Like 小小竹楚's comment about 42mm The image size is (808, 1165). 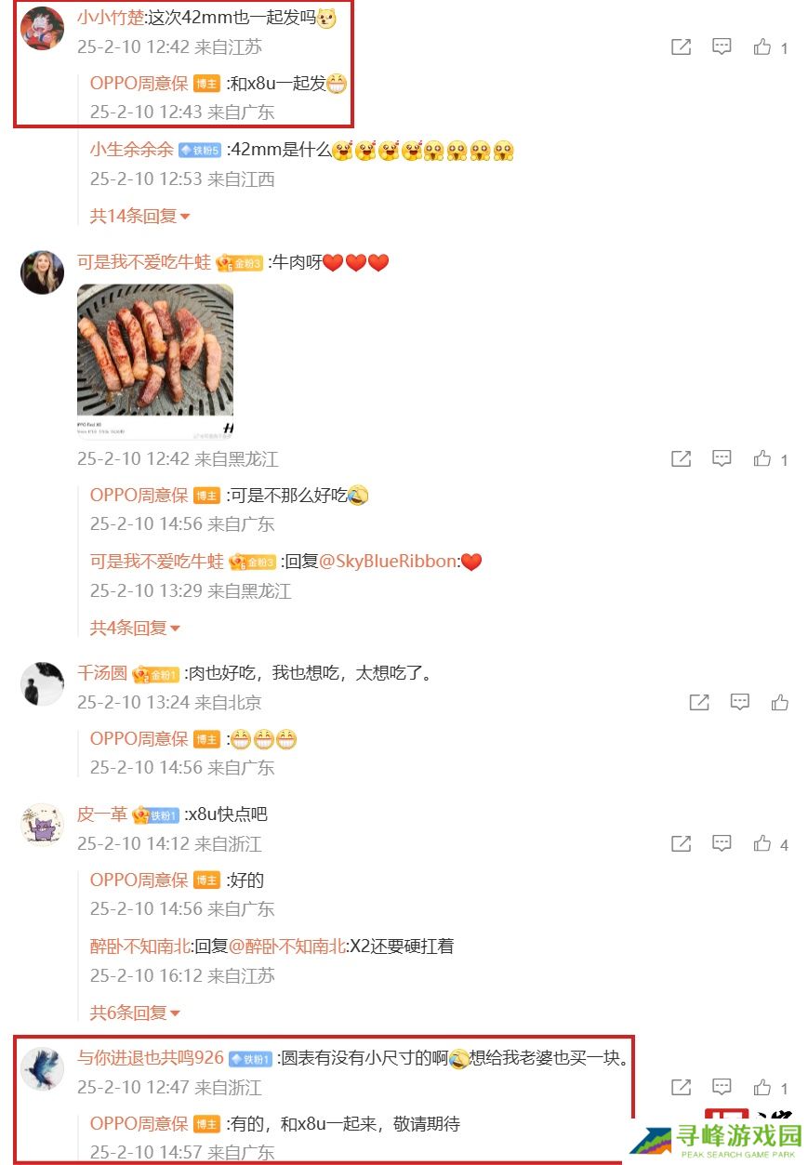[x=771, y=46]
